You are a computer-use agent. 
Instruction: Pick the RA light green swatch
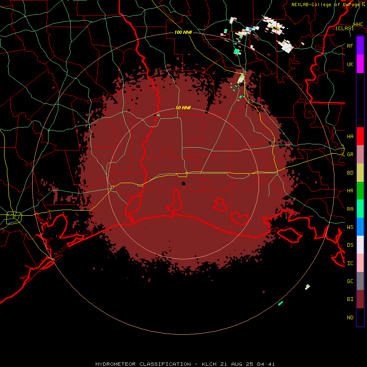pos(360,209)
